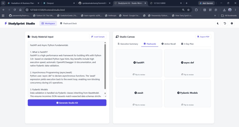The image size is (239, 127).
Task: Click the Study Material Input heading
Action: pyautogui.click(x=42, y=37)
